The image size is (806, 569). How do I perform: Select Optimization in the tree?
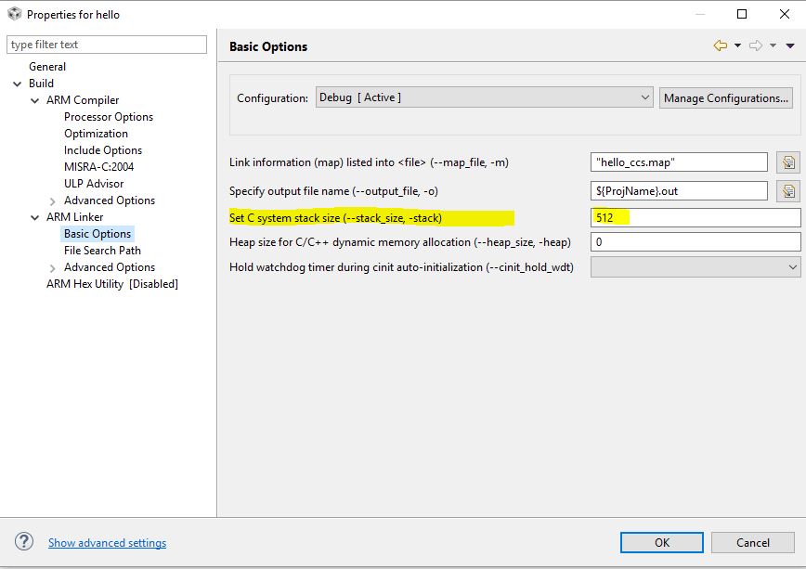click(96, 134)
